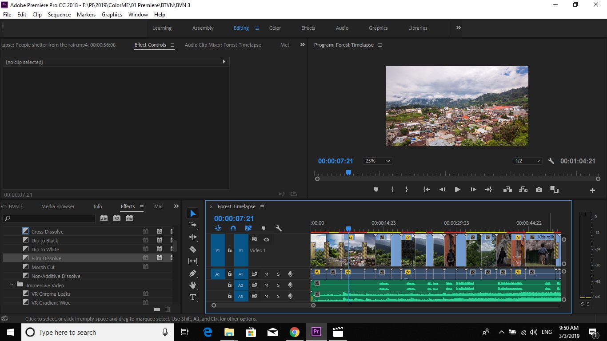Screen dimensions: 607x341
Task: Toggle Snap magnet in timeline
Action: click(x=233, y=228)
